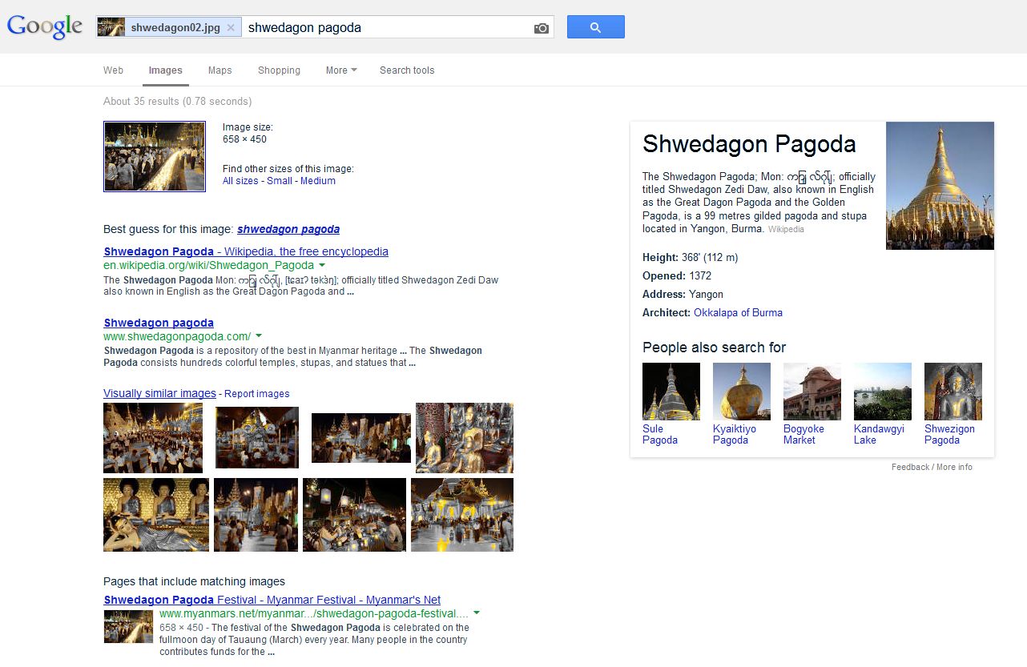Open dropdown arrow beside www.shwedagonpagoda.com URL
This screenshot has height=667, width=1027.
(259, 336)
